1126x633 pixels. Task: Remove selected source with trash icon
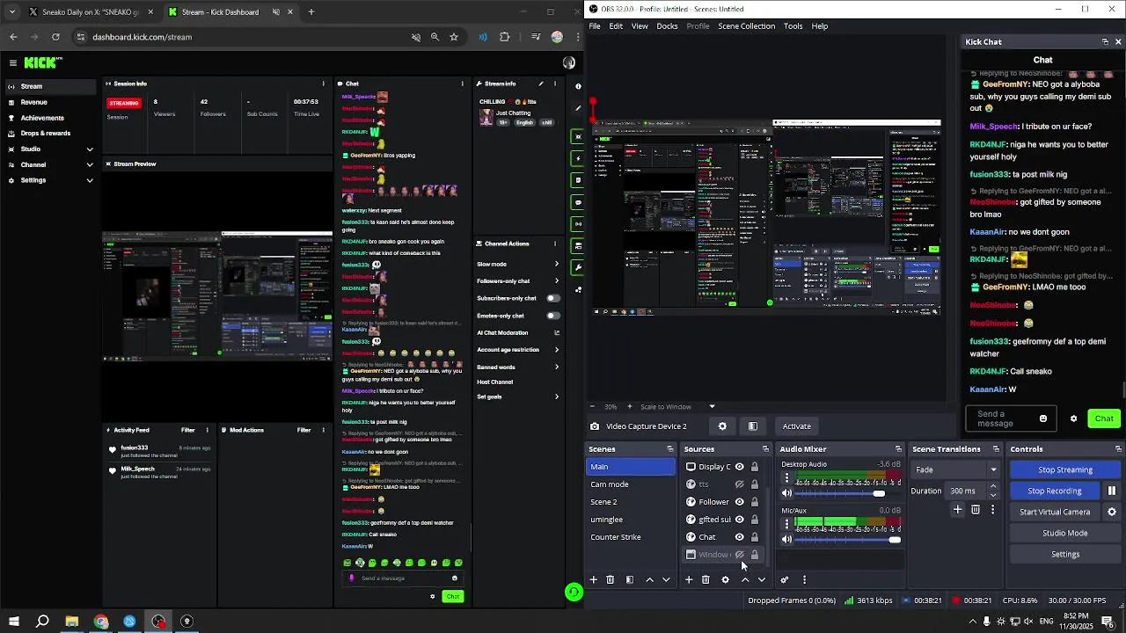[x=706, y=579]
